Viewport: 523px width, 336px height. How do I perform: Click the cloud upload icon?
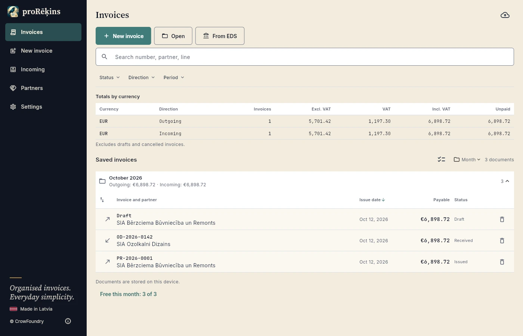(x=505, y=15)
